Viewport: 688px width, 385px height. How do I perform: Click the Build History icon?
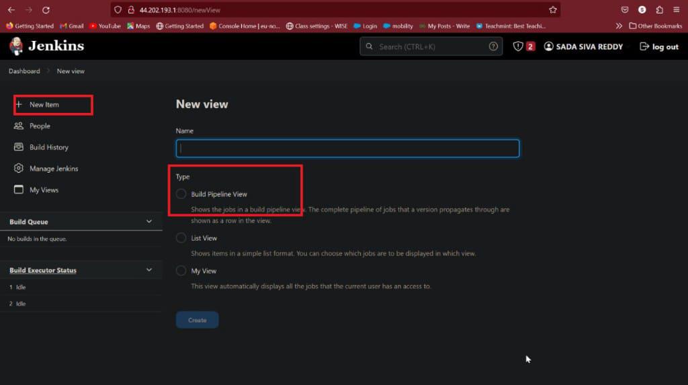[18, 146]
